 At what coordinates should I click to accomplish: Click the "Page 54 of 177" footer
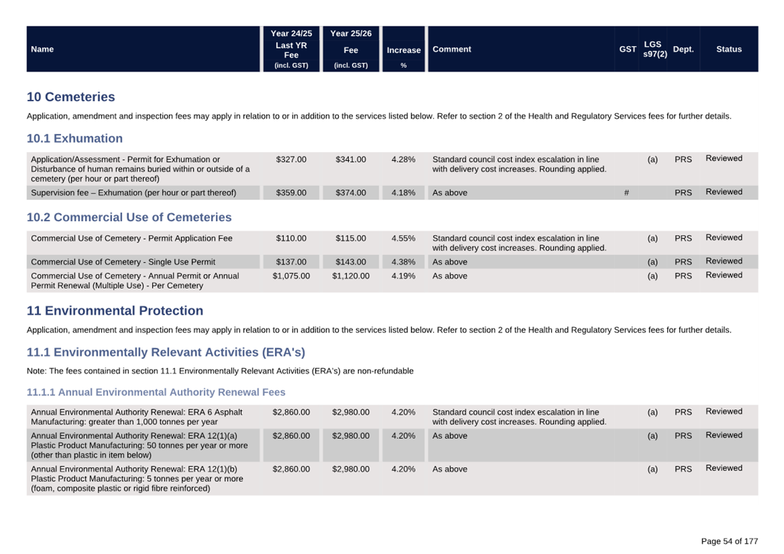729,541
